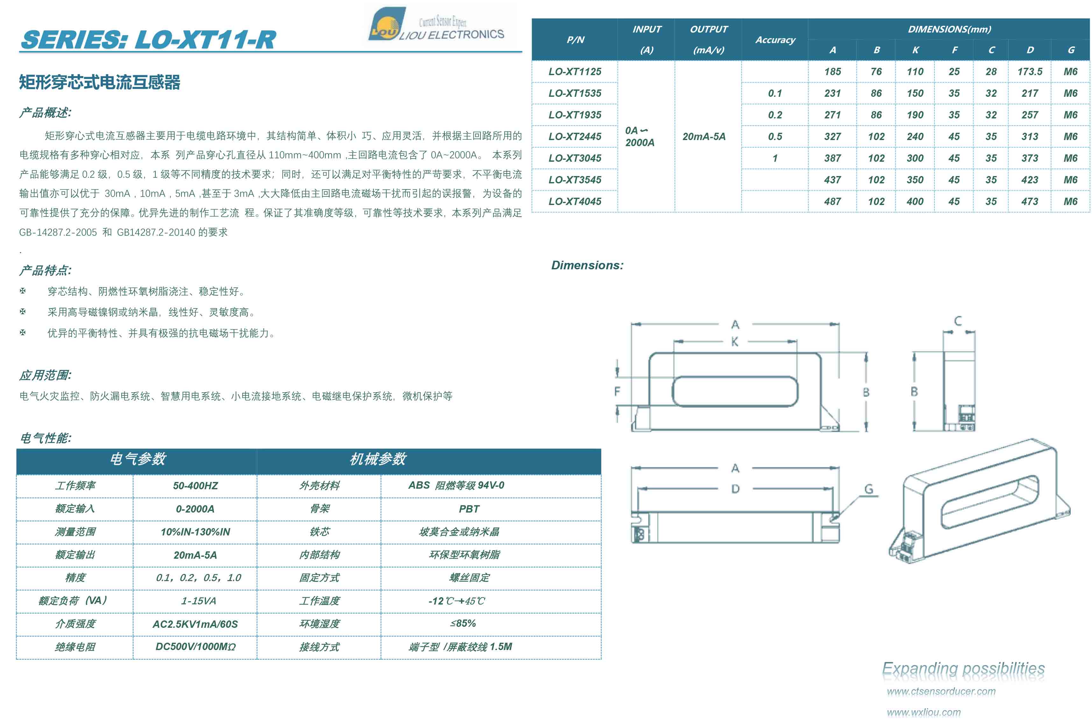This screenshot has width=1092, height=722.
Task: Select the front view dimension drawing
Action: click(x=742, y=376)
